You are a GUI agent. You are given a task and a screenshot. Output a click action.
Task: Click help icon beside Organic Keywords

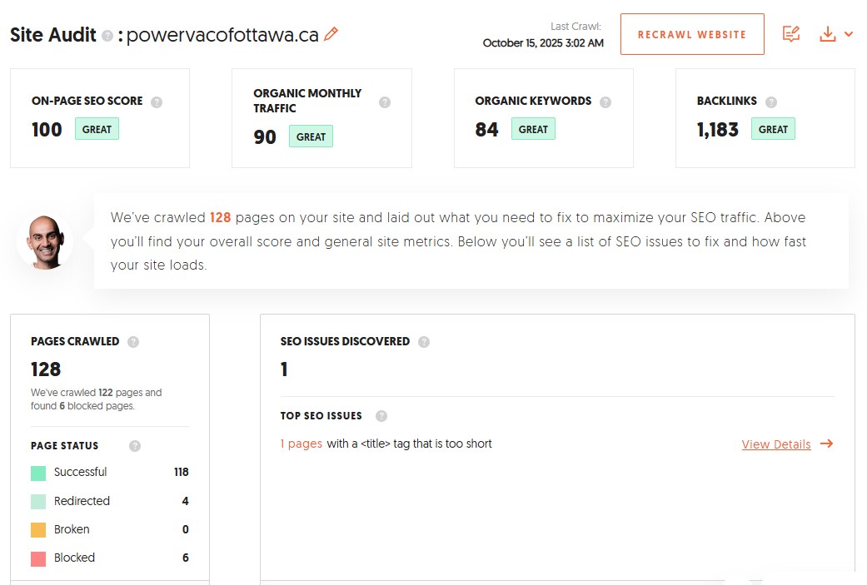click(605, 102)
